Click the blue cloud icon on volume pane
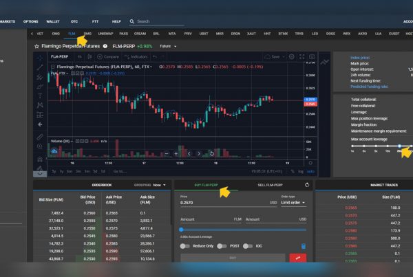 54,151
